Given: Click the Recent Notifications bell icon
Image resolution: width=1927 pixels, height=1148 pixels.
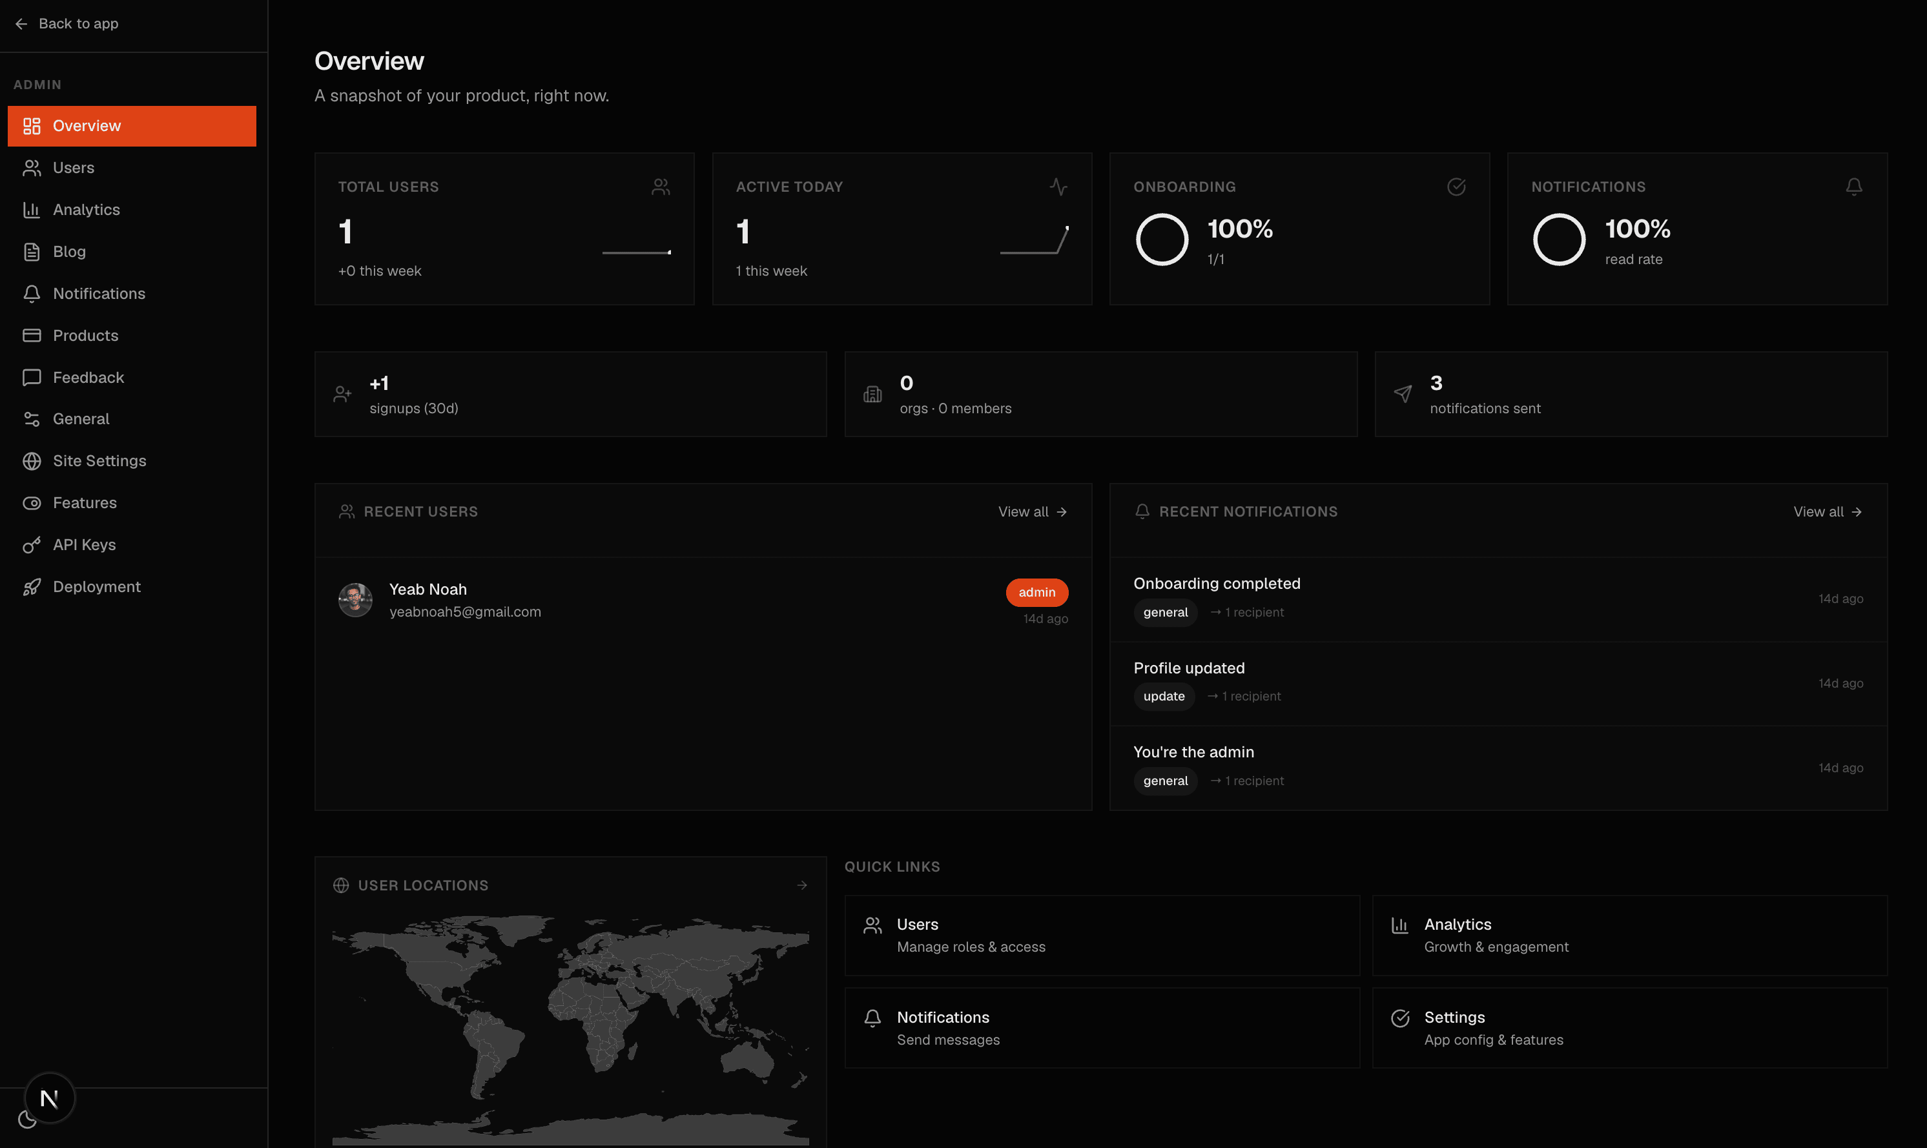Looking at the screenshot, I should pos(1142,511).
